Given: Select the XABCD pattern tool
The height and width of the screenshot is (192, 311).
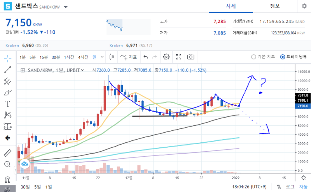Looking at the screenshot, I should click(8, 115).
